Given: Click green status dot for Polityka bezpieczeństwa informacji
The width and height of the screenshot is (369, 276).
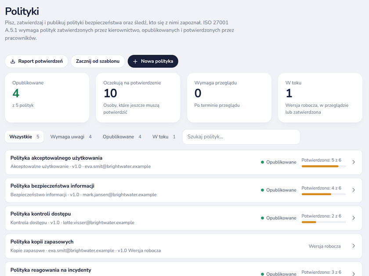Looking at the screenshot, I should pyautogui.click(x=262, y=190).
